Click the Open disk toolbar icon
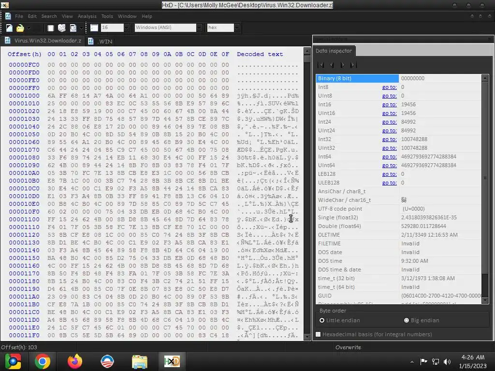Viewport: 495px width, 371px height. point(62,28)
